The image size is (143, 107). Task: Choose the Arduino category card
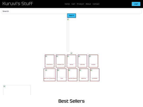tap(93, 61)
